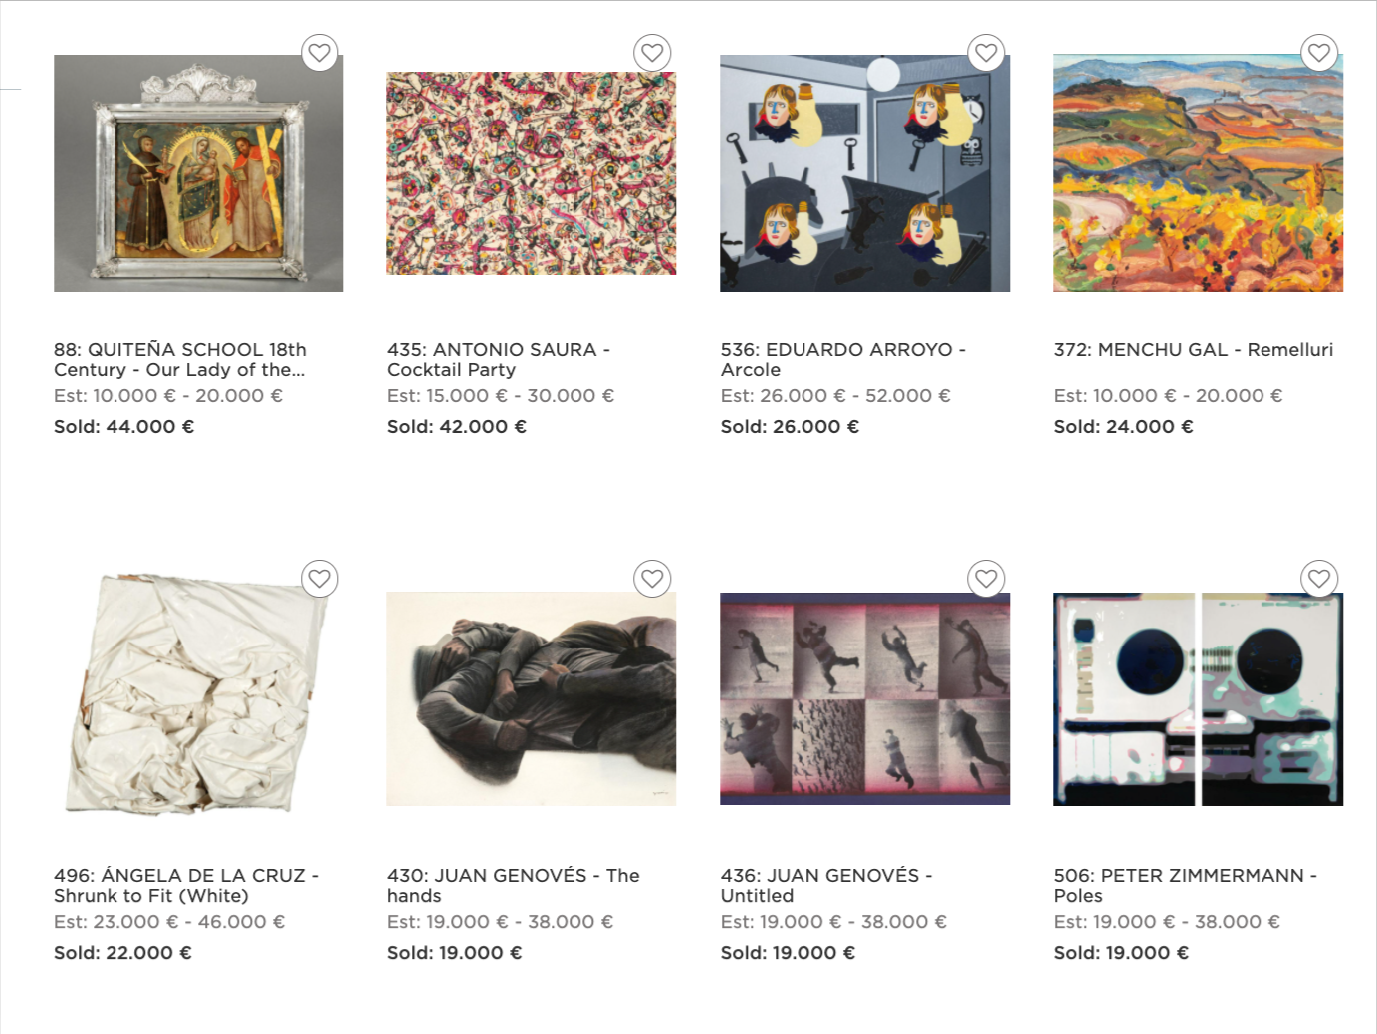Open 372: Menchu Gal - Remelluri link
This screenshot has height=1034, width=1377.
[1194, 350]
